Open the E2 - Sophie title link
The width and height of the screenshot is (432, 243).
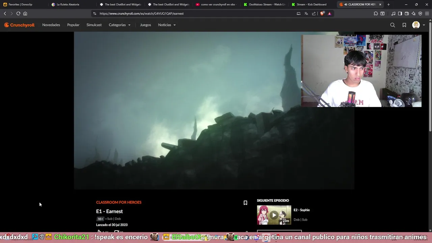point(301,210)
